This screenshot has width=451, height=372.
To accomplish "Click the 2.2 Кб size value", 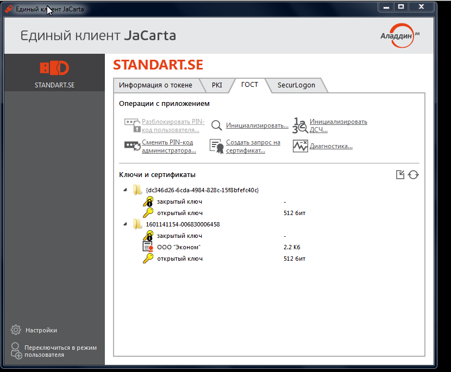I will coord(292,247).
